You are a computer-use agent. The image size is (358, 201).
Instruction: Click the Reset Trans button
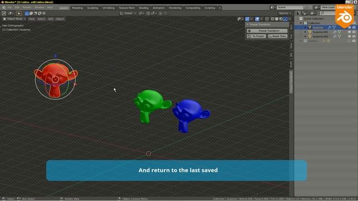(277, 36)
